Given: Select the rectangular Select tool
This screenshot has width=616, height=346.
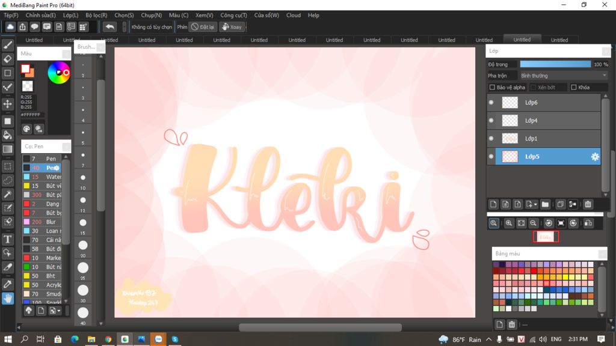Looking at the screenshot, I should tap(7, 166).
